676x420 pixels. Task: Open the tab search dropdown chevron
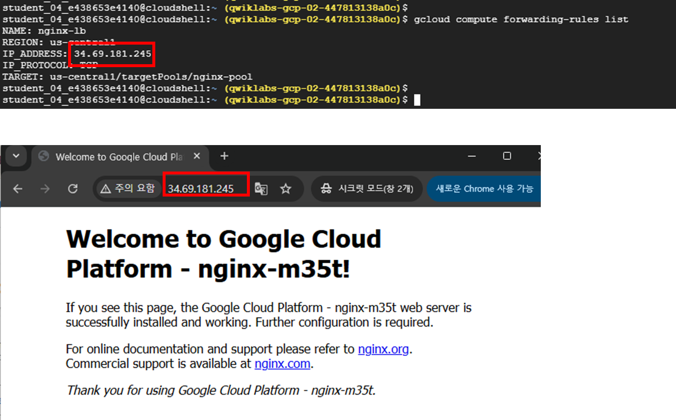16,156
